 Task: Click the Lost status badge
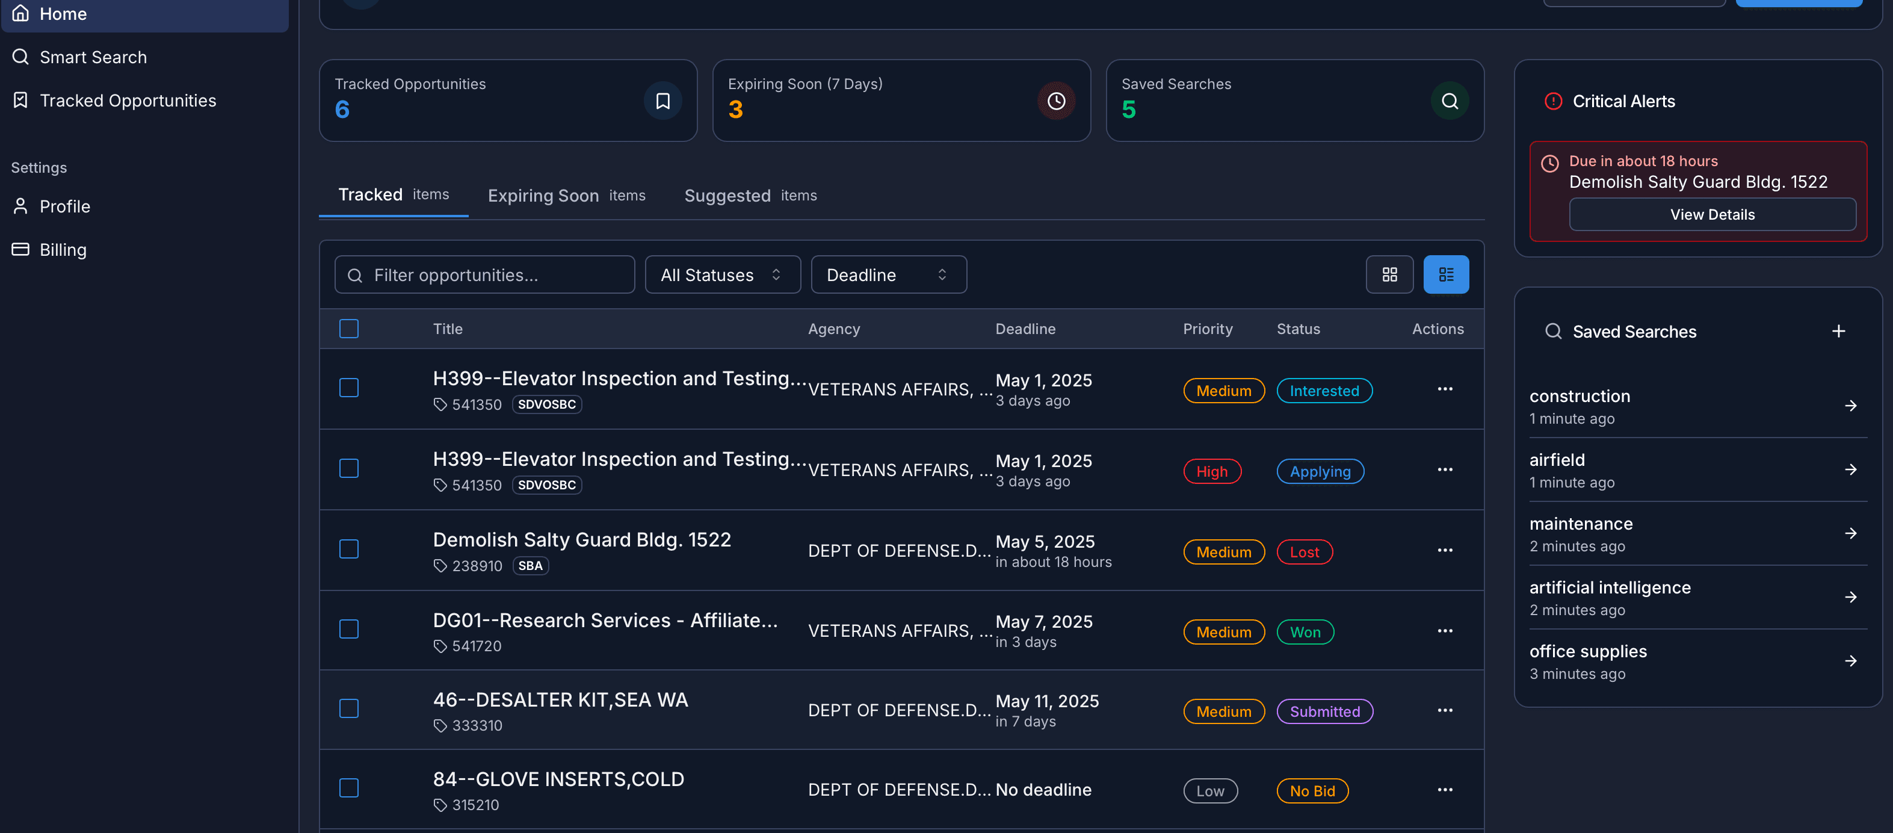[1305, 553]
